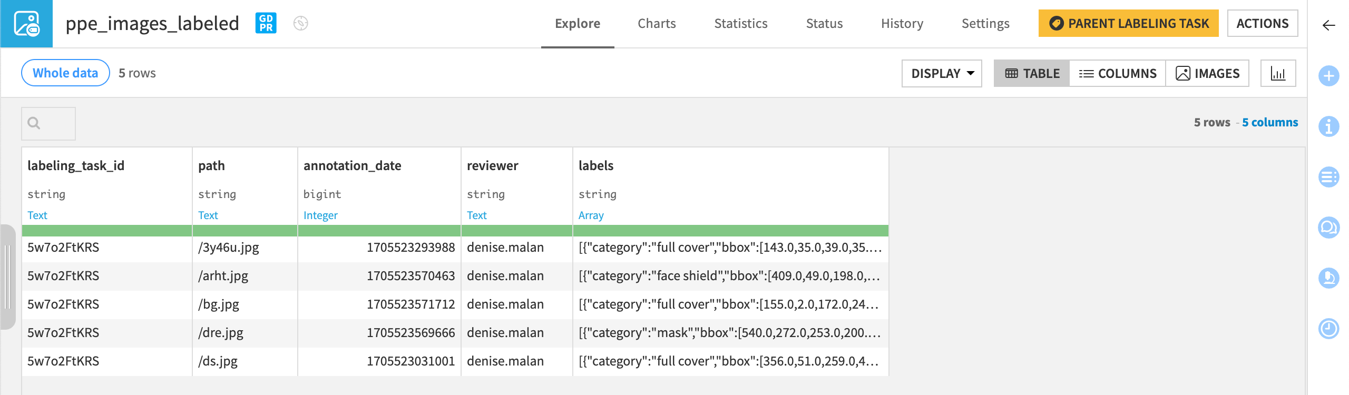Image resolution: width=1349 pixels, height=395 pixels.
Task: Click the clock timeline sidebar icon
Action: point(1328,329)
